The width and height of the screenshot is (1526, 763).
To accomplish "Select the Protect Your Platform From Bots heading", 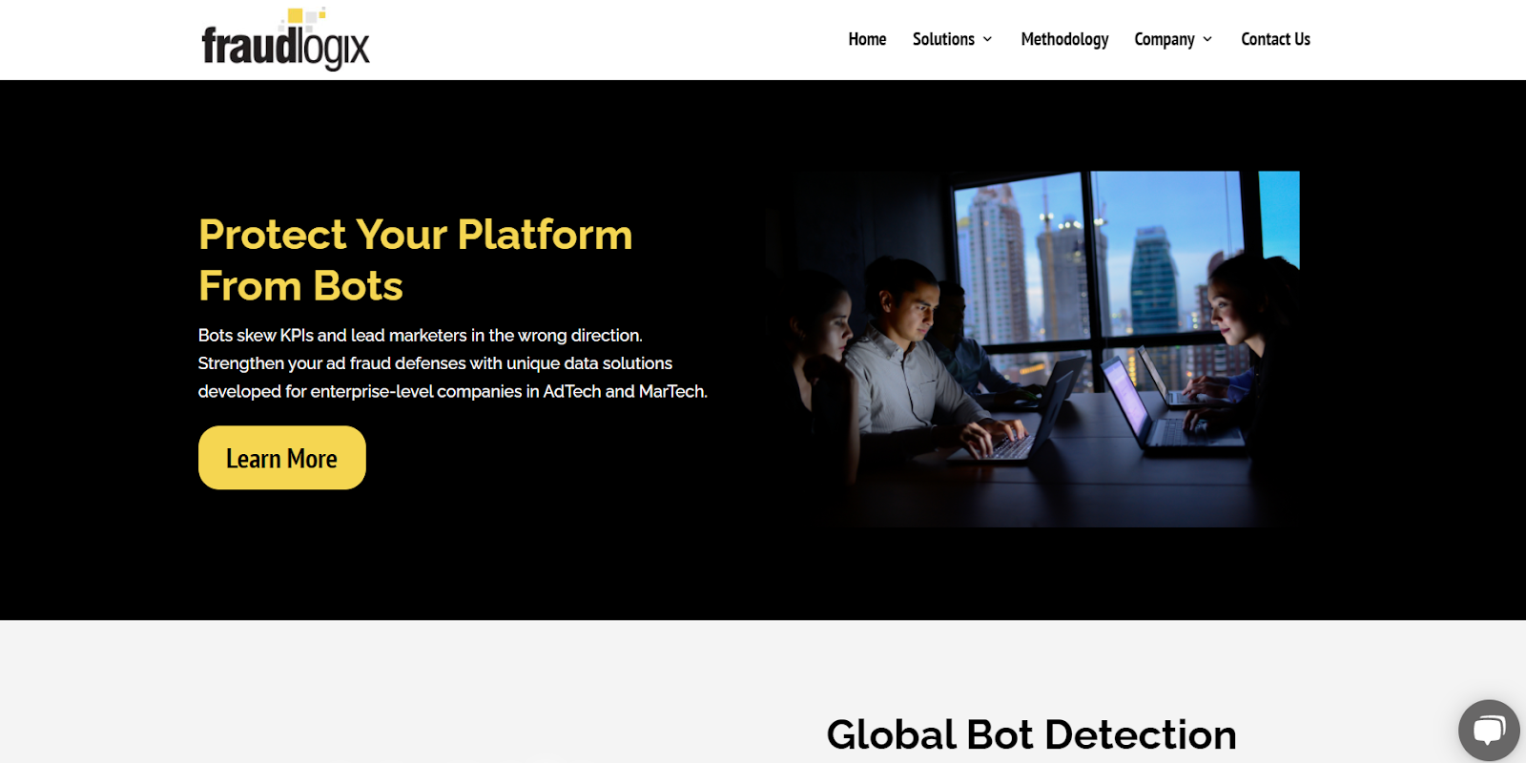I will (415, 259).
